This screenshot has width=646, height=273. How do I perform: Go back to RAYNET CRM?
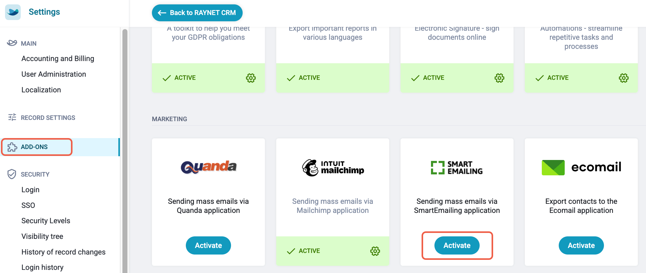tap(197, 13)
